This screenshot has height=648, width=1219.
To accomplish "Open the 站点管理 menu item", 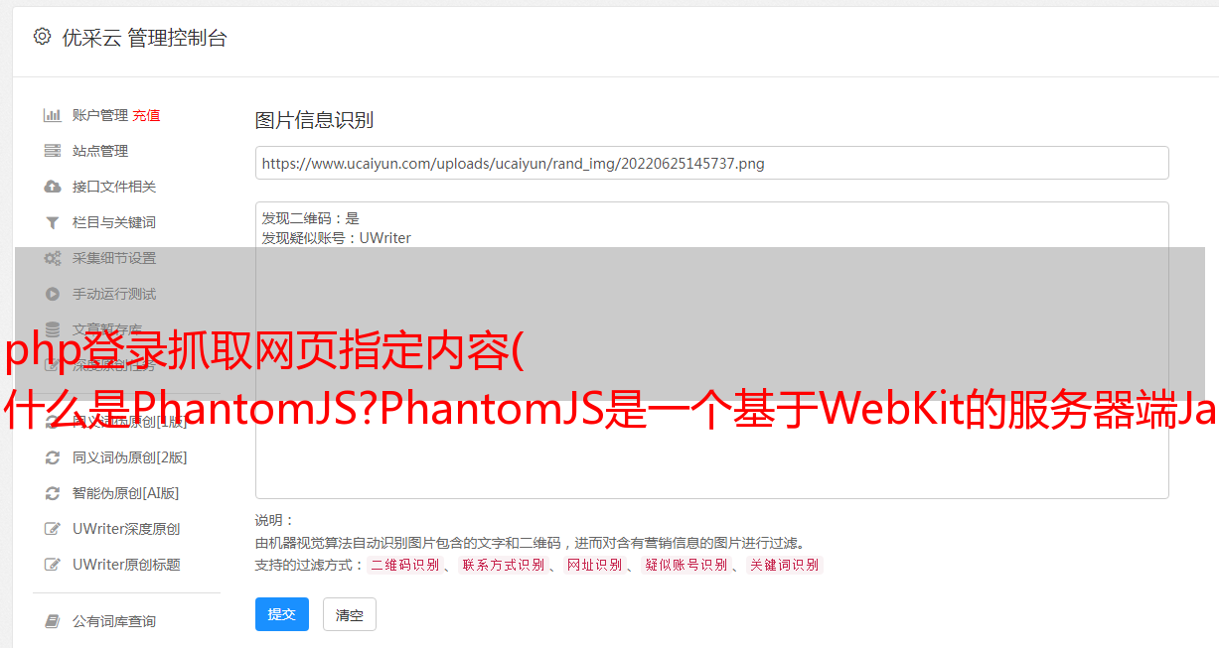I will tap(100, 151).
